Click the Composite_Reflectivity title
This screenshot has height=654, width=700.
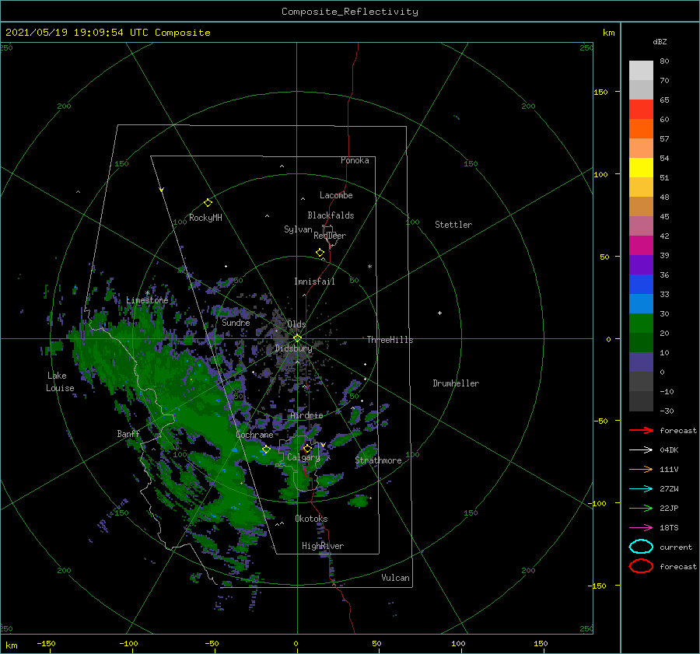click(350, 12)
